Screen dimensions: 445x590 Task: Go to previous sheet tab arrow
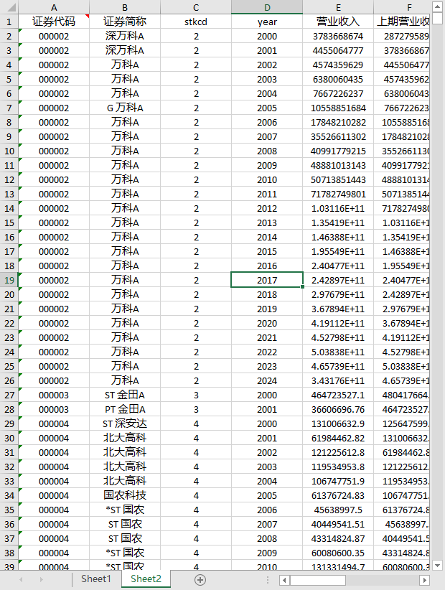tap(21, 580)
